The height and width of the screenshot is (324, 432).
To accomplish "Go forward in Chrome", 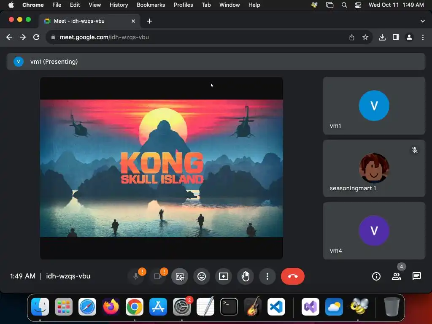I will point(23,37).
